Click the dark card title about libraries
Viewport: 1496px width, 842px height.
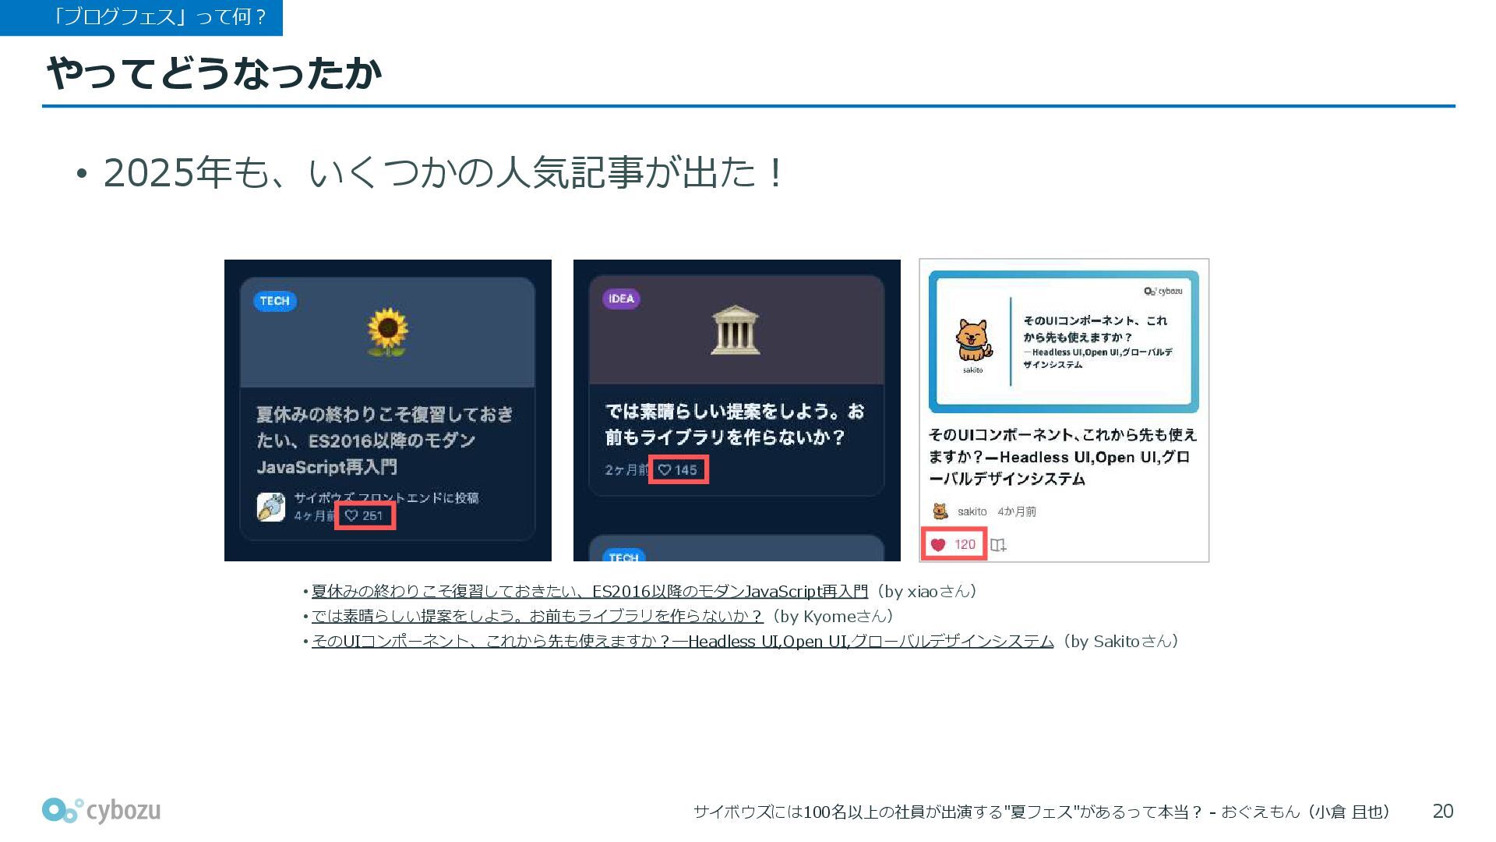point(735,424)
